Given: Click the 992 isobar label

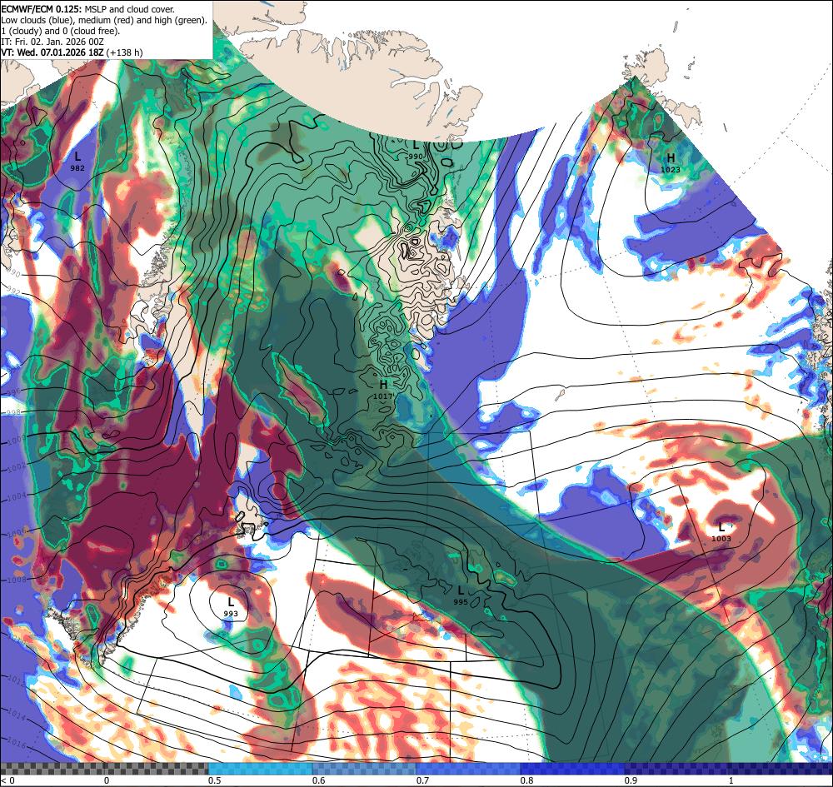Looking at the screenshot, I should tap(12, 292).
